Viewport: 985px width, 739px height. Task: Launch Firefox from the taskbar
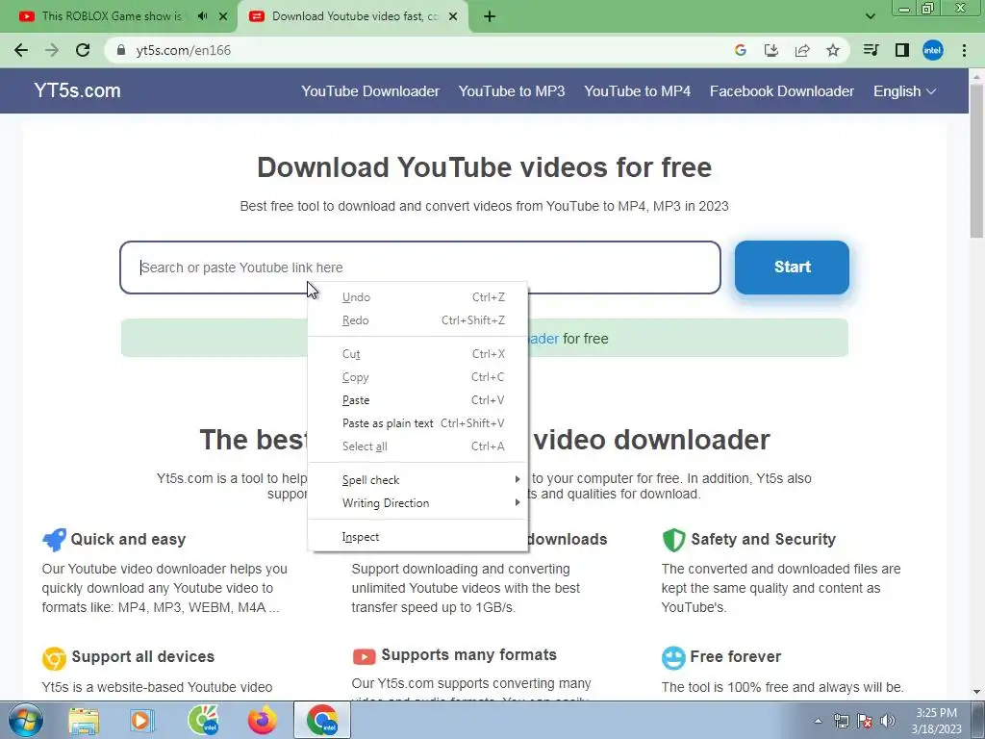(263, 720)
